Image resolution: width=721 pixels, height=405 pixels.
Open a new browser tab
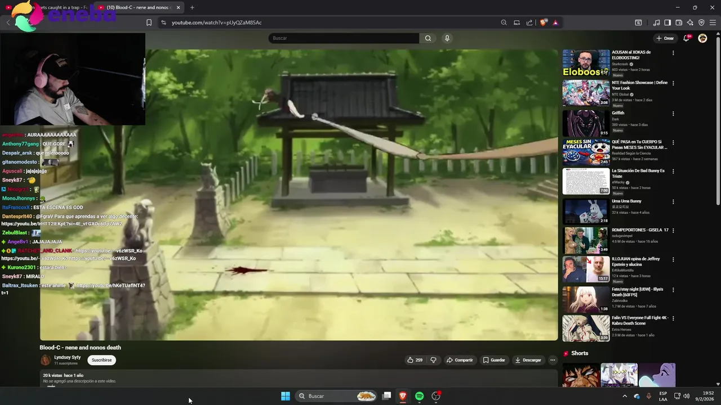pyautogui.click(x=192, y=7)
